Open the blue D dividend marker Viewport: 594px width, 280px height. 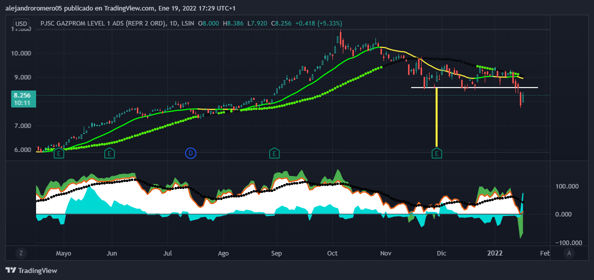[190, 153]
